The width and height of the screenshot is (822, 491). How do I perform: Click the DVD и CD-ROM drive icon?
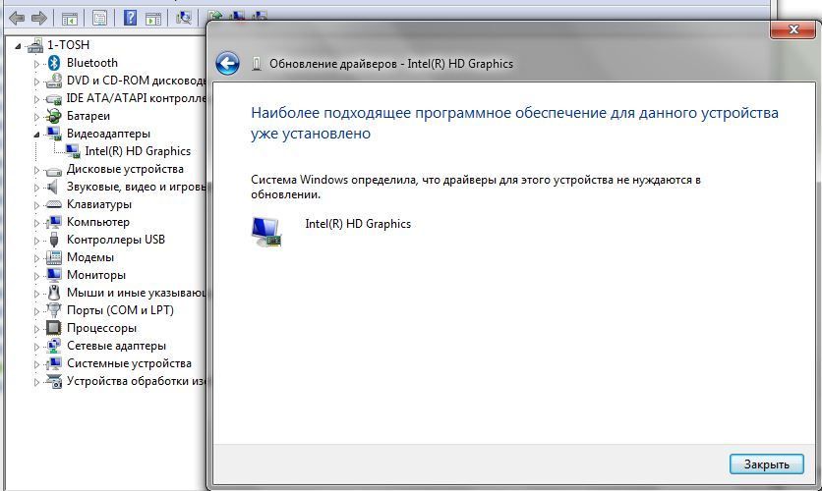[54, 81]
